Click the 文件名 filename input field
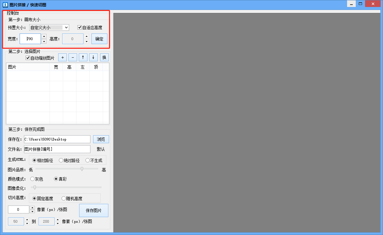 click(57, 149)
